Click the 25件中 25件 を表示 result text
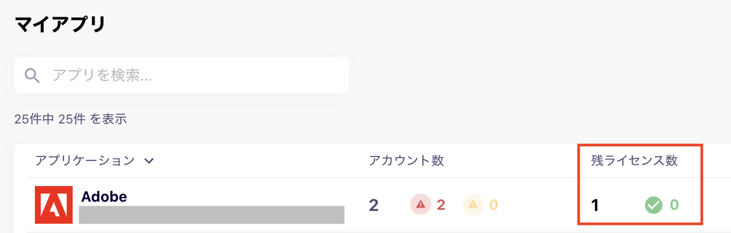This screenshot has width=731, height=233. pyautogui.click(x=70, y=119)
